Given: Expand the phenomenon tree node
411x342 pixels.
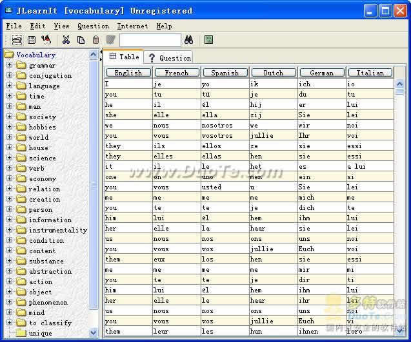Looking at the screenshot, I should click(x=9, y=301).
